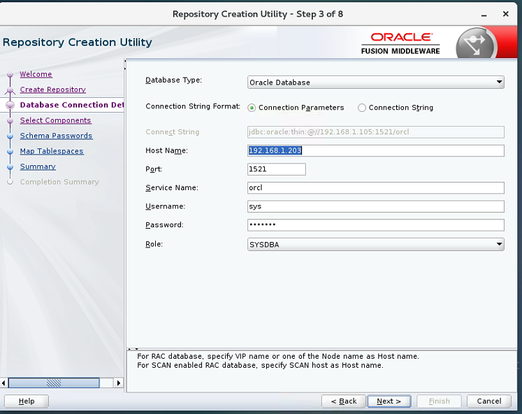Close the Repository Creation Utility window

tap(506, 14)
